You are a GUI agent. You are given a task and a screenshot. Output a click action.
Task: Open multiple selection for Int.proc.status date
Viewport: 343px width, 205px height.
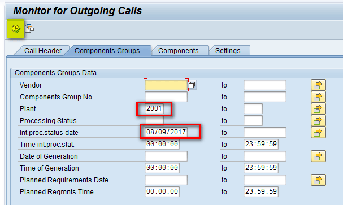tap(318, 133)
